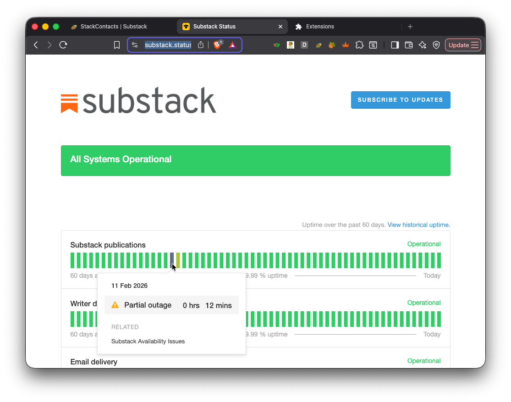The height and width of the screenshot is (402, 511).
Task: Open a new tab with plus button
Action: [410, 27]
